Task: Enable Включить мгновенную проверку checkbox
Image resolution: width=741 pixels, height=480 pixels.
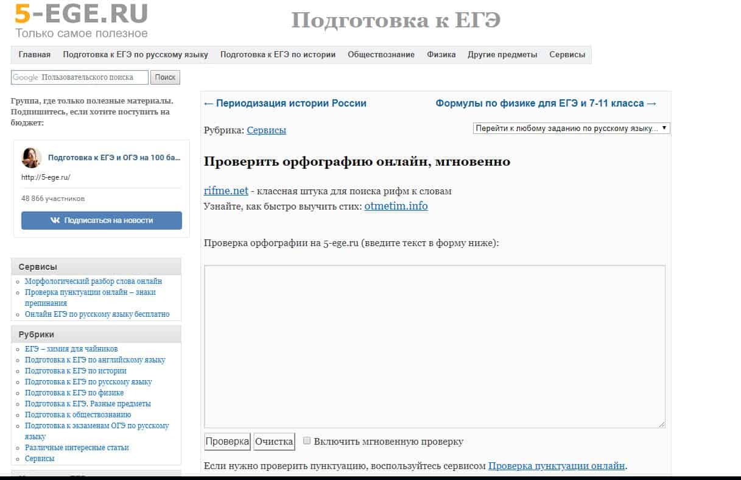Action: (307, 440)
